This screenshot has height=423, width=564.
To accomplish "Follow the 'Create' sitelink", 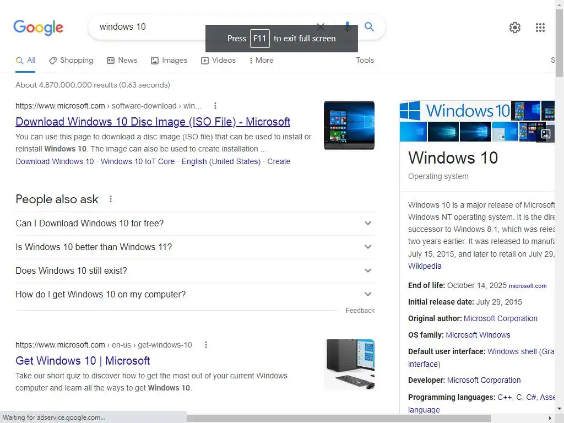I will [279, 161].
